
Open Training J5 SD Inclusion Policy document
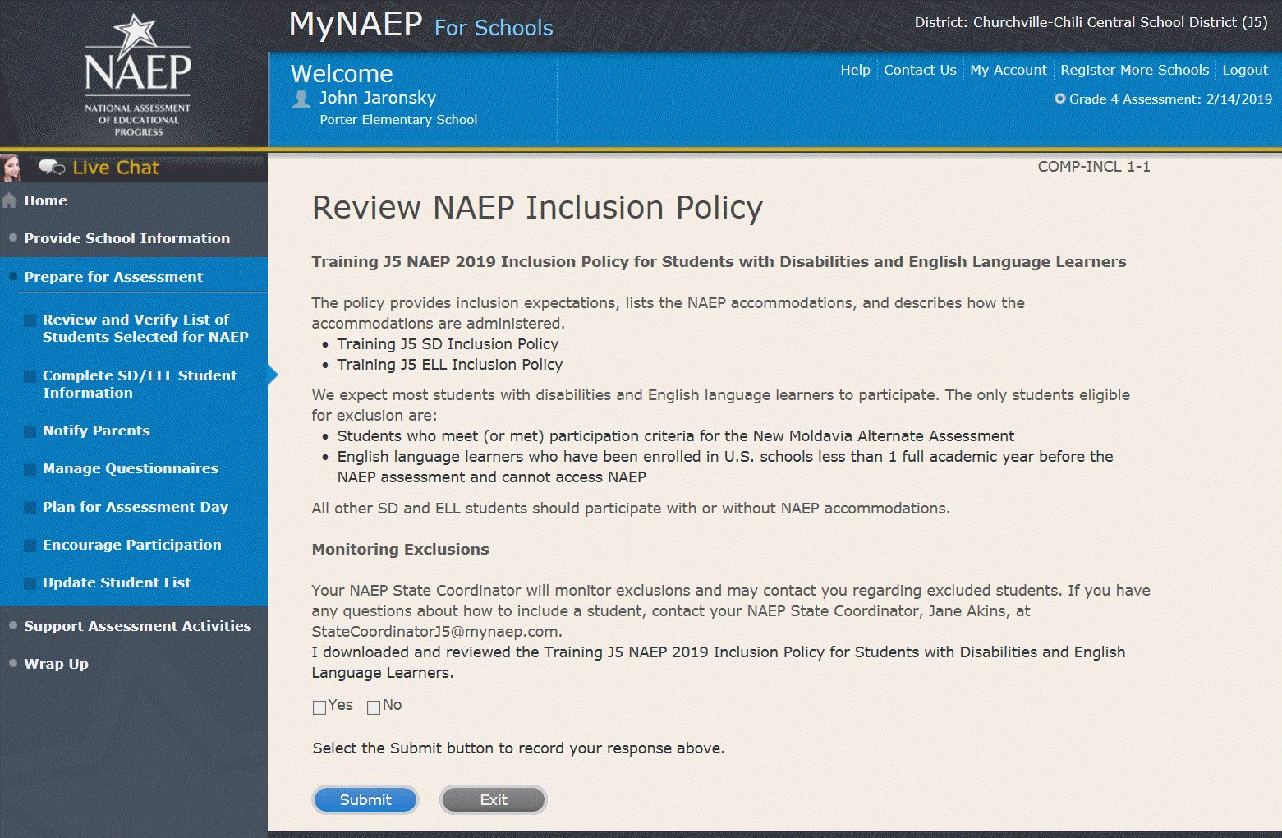(x=448, y=344)
